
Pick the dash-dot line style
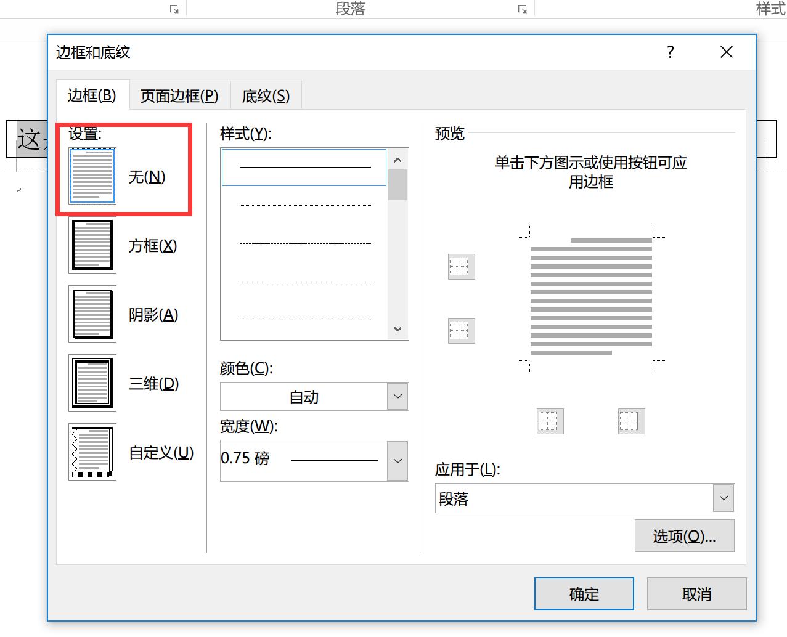[x=304, y=321]
